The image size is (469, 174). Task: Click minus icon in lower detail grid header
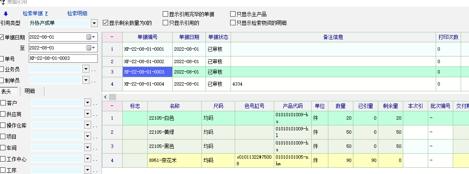112,106
